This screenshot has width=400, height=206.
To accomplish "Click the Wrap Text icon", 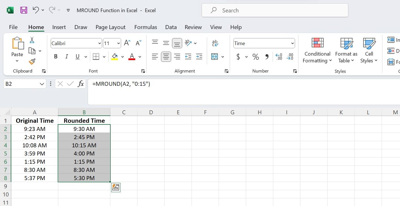I will [x=215, y=43].
